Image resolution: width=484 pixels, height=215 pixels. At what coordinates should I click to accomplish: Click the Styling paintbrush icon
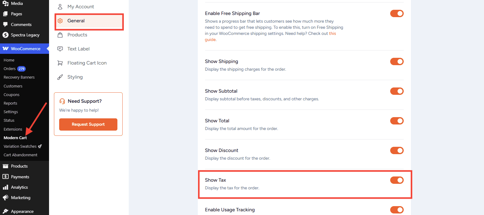(x=60, y=77)
